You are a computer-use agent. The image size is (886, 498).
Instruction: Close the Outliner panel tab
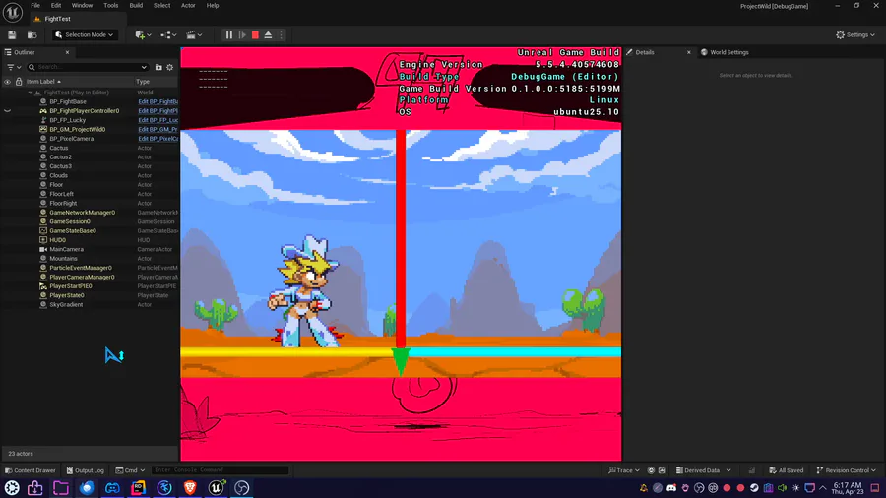(x=67, y=52)
